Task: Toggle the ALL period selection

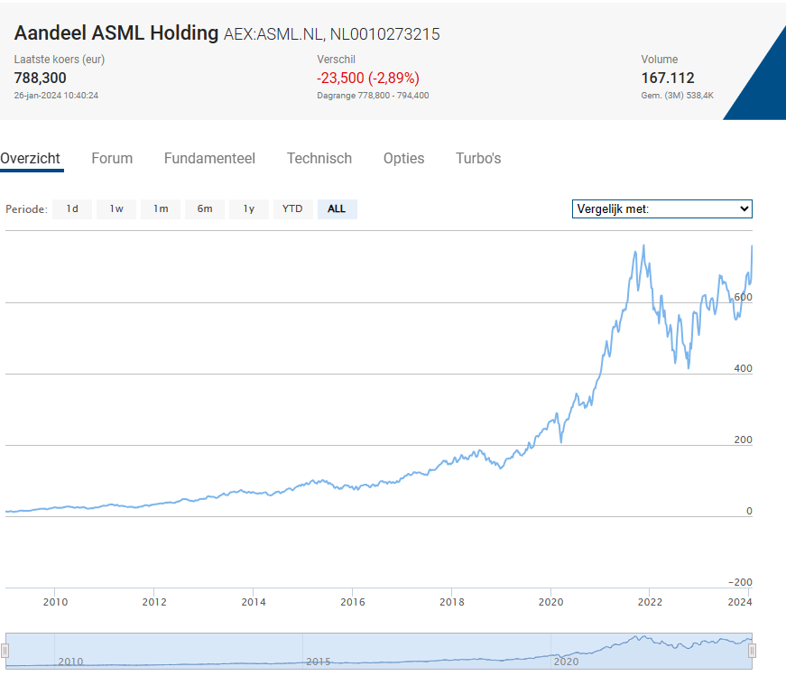Action: tap(337, 208)
